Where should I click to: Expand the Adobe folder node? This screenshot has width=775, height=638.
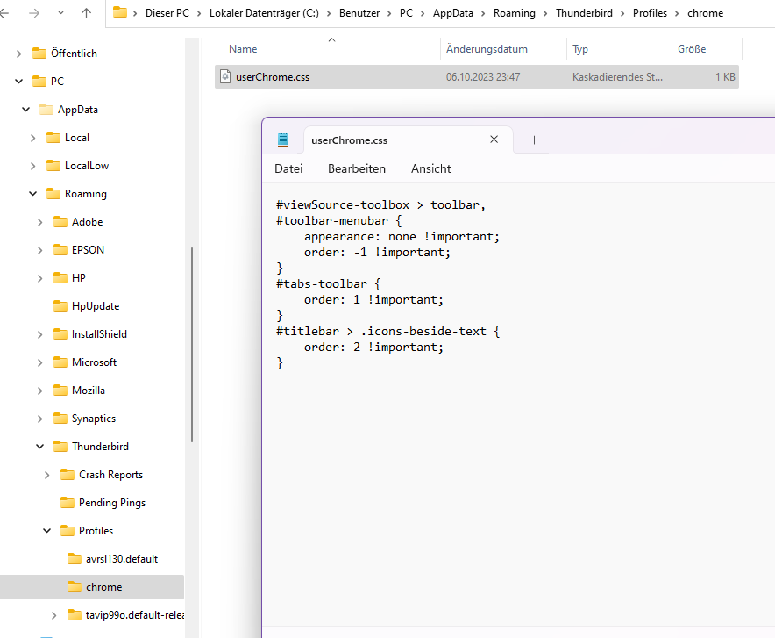(40, 222)
